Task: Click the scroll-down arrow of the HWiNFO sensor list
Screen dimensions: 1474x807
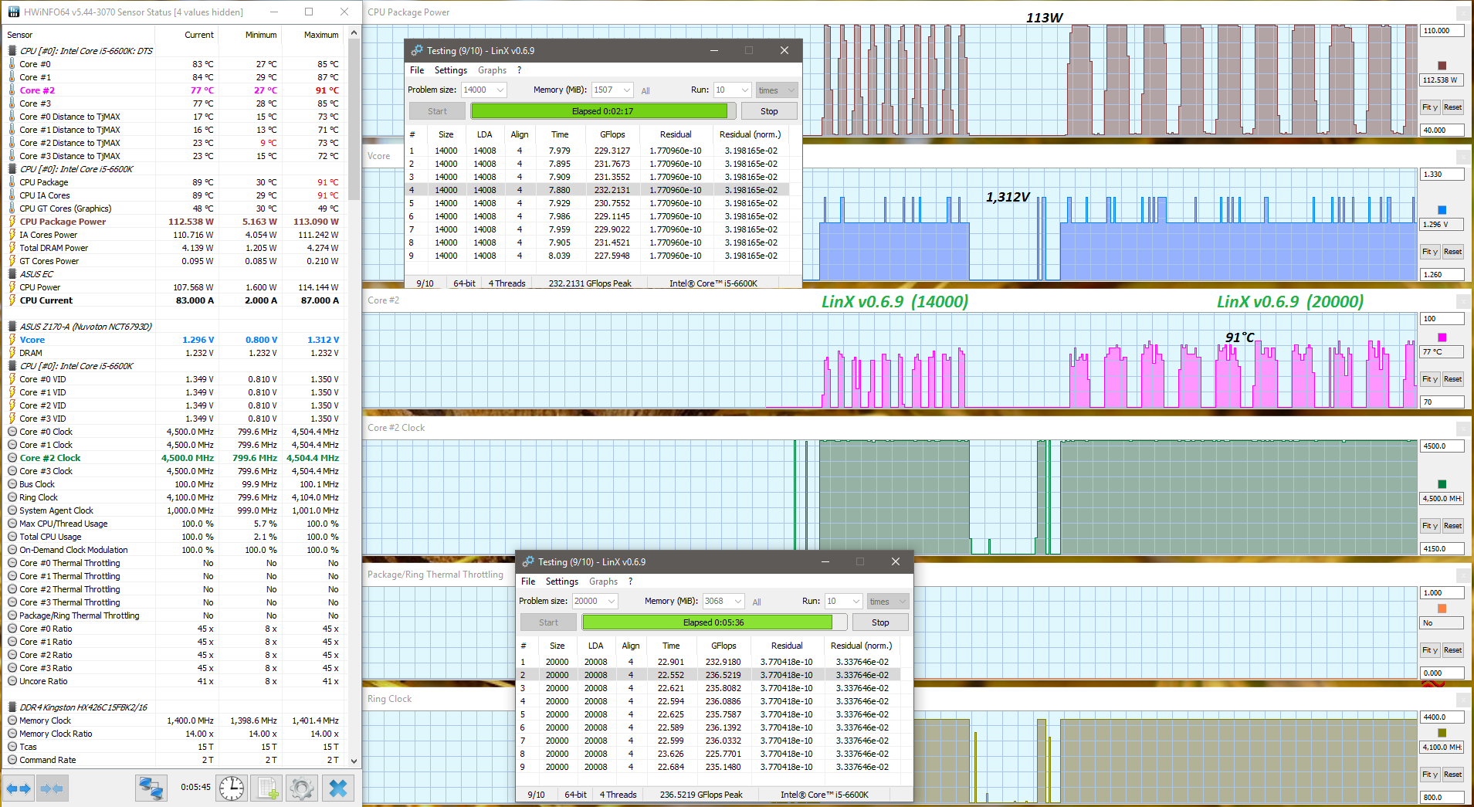Action: 354,761
